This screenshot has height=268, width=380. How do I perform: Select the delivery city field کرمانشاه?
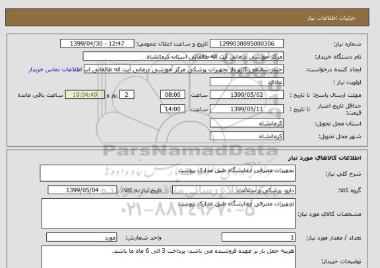(247, 136)
